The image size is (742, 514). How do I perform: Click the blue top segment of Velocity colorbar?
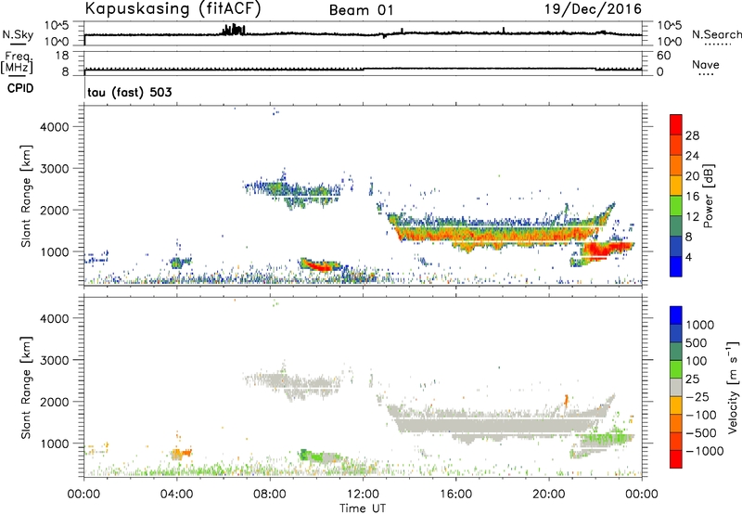coord(676,315)
